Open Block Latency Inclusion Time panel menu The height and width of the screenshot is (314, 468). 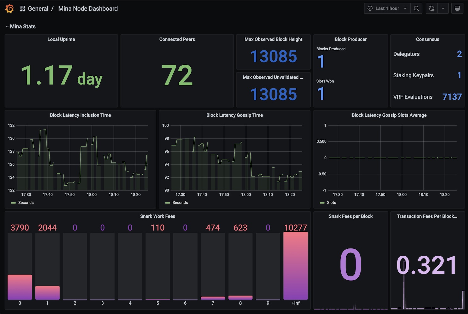coord(81,115)
